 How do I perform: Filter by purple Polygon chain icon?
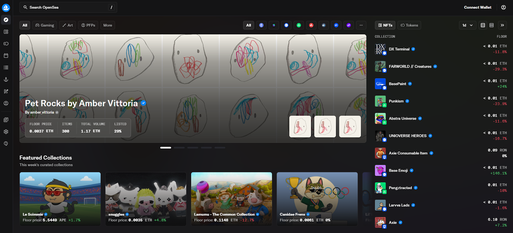pos(349,25)
